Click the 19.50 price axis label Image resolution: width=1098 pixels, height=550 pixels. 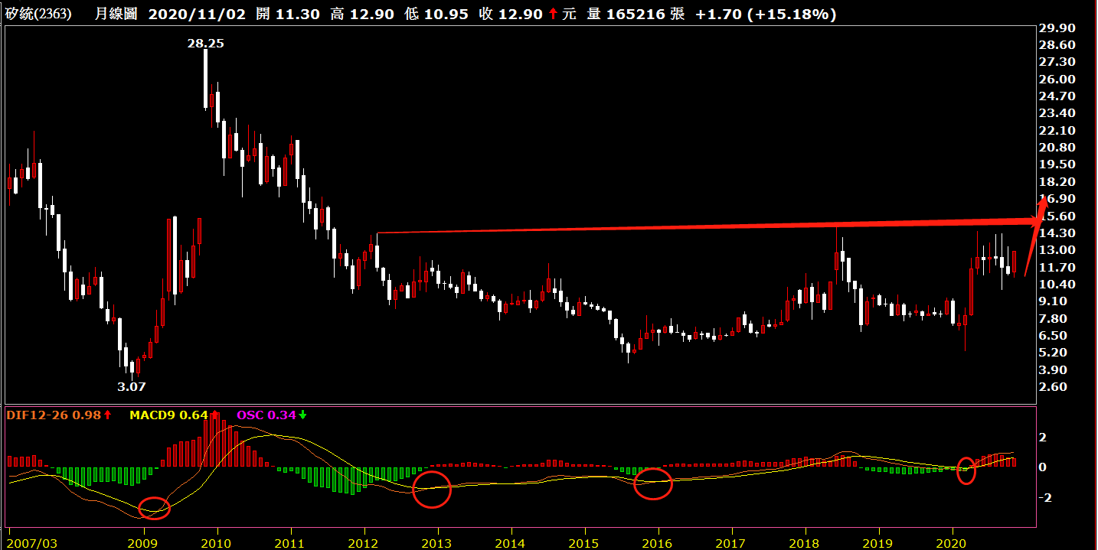tap(1058, 164)
